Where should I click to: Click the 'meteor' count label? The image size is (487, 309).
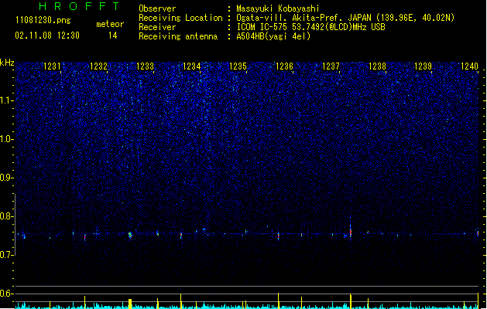(x=110, y=24)
